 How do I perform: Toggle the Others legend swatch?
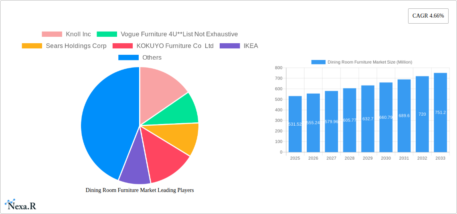tap(129, 58)
